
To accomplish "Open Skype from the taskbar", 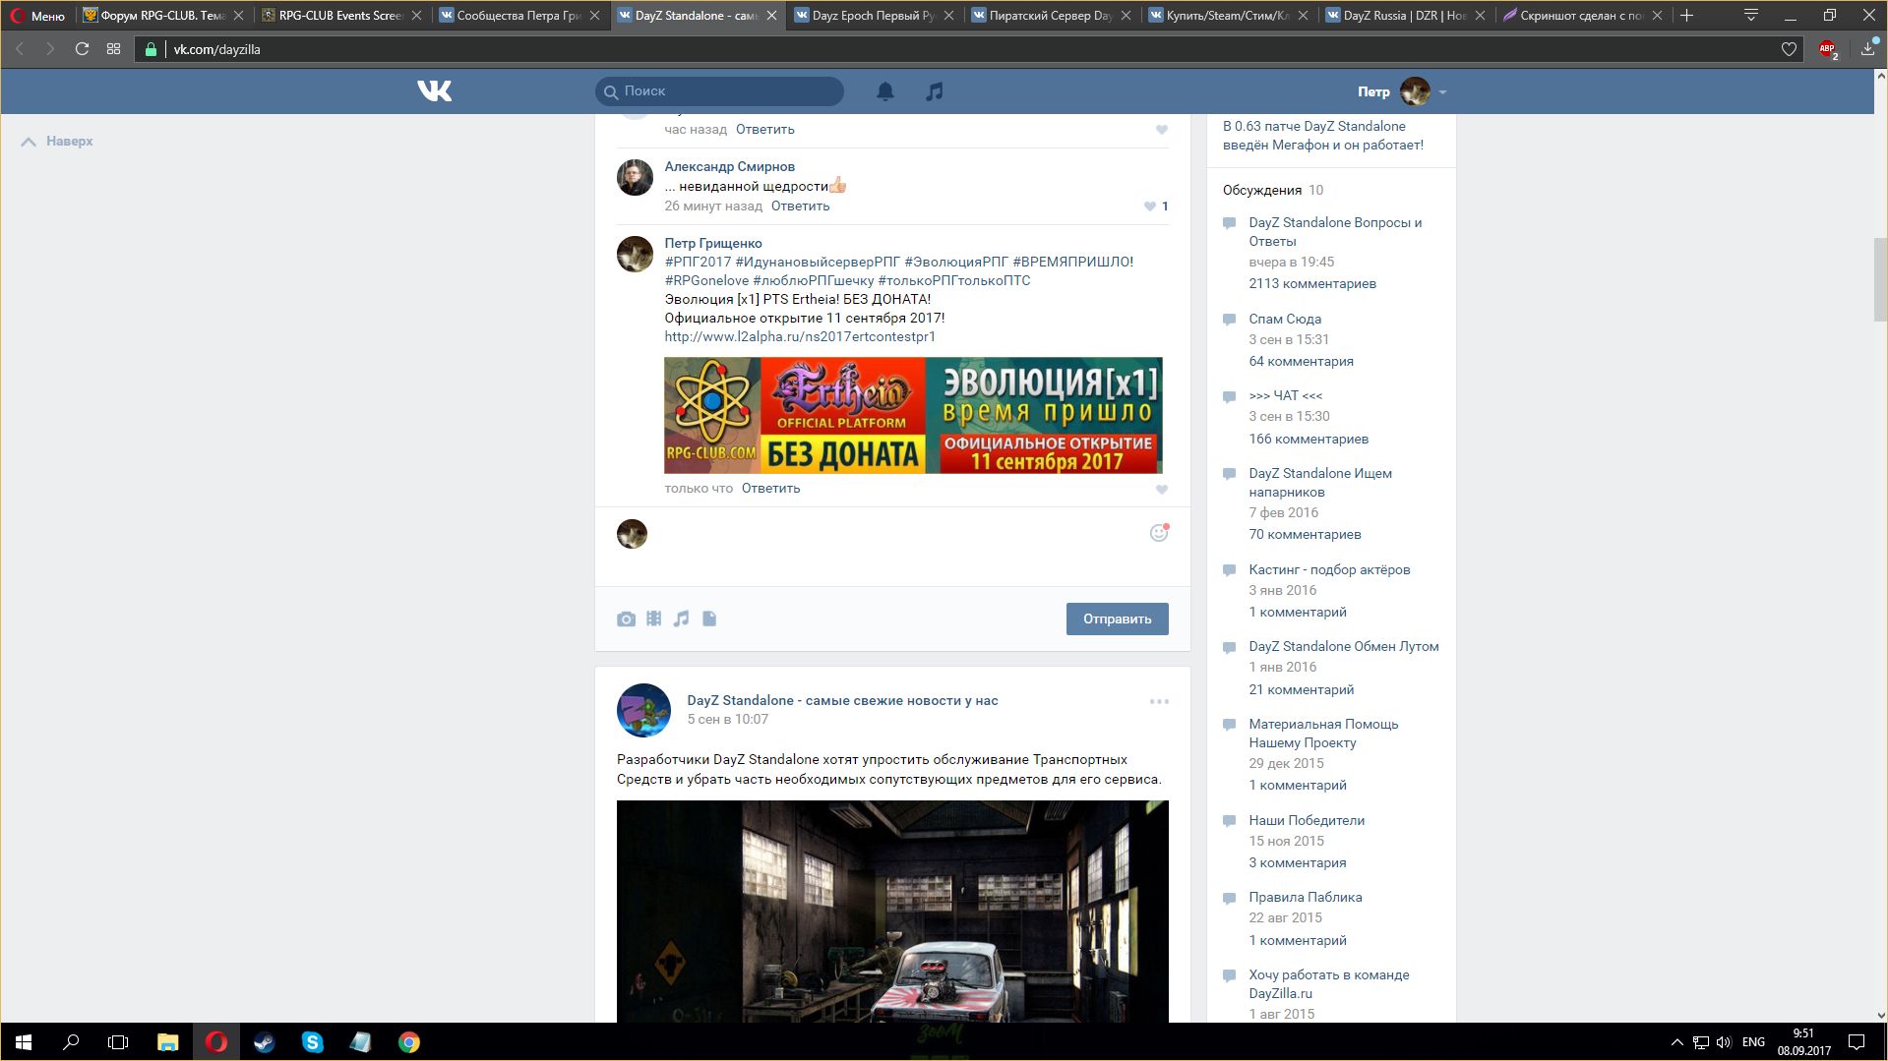I will click(x=312, y=1042).
